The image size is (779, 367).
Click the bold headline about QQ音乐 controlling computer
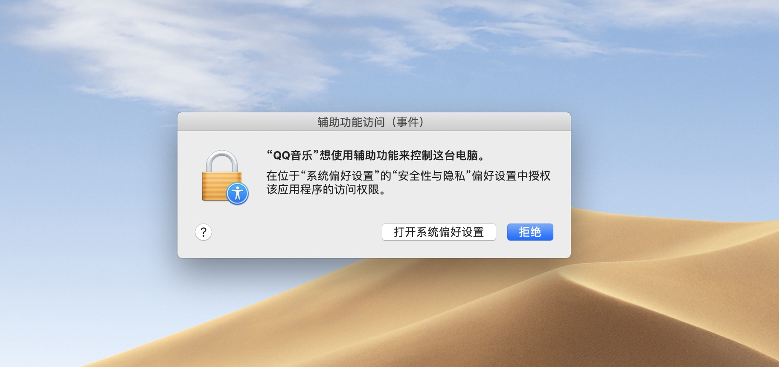point(376,155)
